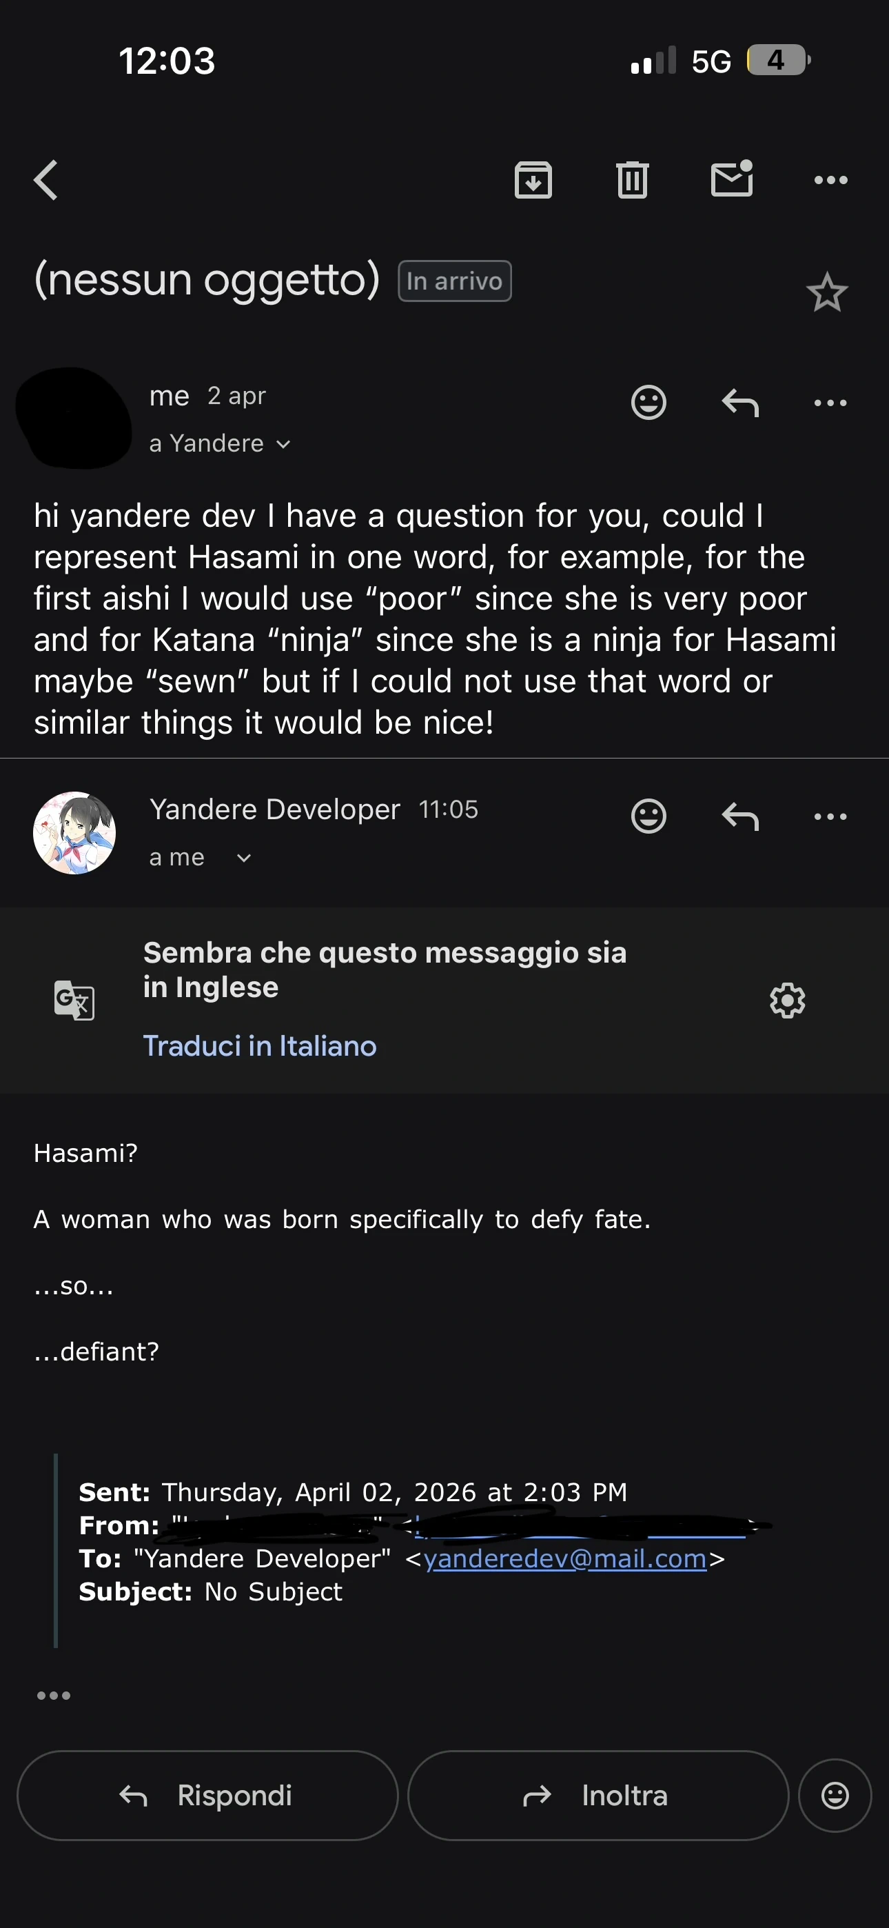Archive this email conversation
Screen dimensions: 889x1928
(x=533, y=181)
